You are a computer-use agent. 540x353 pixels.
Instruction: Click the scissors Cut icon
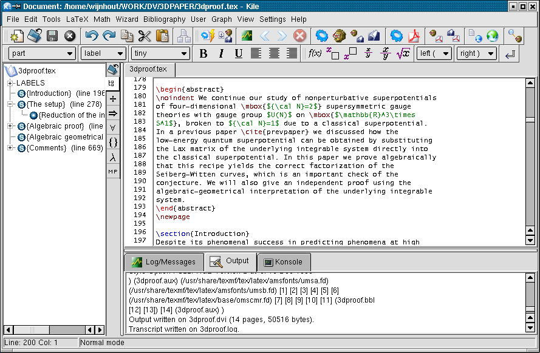click(144, 36)
